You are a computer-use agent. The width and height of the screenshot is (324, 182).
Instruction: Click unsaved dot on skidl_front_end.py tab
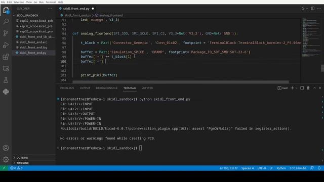(93, 9)
